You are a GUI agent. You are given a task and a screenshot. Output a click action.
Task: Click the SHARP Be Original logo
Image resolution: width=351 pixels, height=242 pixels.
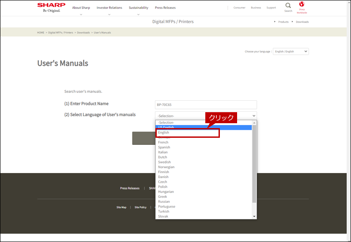click(51, 8)
